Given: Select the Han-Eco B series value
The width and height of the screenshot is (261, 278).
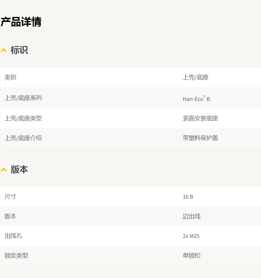Looking at the screenshot, I should 196,99.
